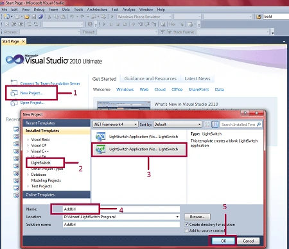
Task: Click the Open Project icon on Start Page
Action: coord(14,103)
